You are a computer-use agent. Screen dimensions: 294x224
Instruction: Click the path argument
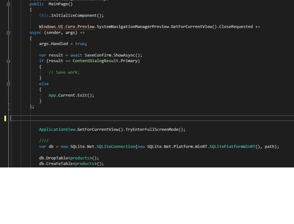click(270, 146)
